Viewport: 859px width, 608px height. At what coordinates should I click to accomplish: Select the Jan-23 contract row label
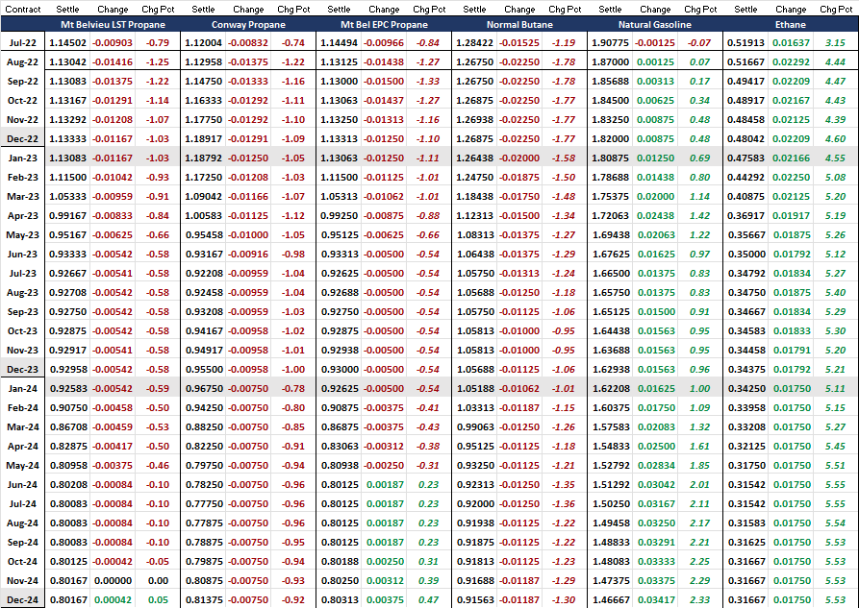tap(22, 158)
